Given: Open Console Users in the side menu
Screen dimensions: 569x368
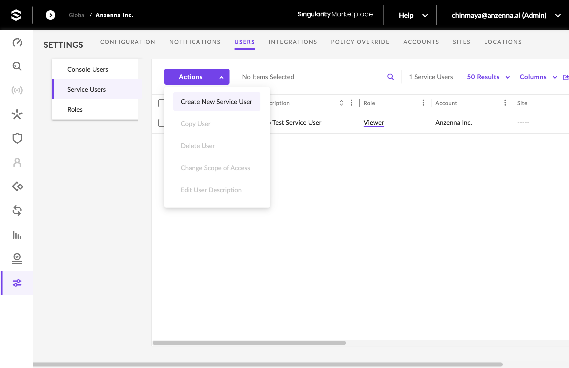Looking at the screenshot, I should tap(88, 69).
